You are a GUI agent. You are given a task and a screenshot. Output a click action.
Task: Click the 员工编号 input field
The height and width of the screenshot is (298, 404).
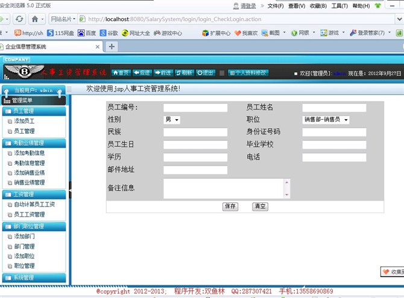click(195, 108)
